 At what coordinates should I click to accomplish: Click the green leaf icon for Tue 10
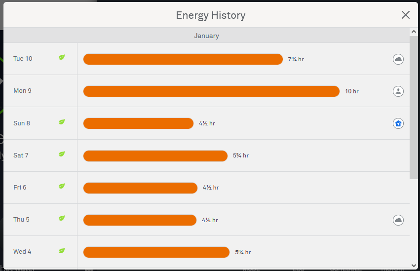click(62, 58)
